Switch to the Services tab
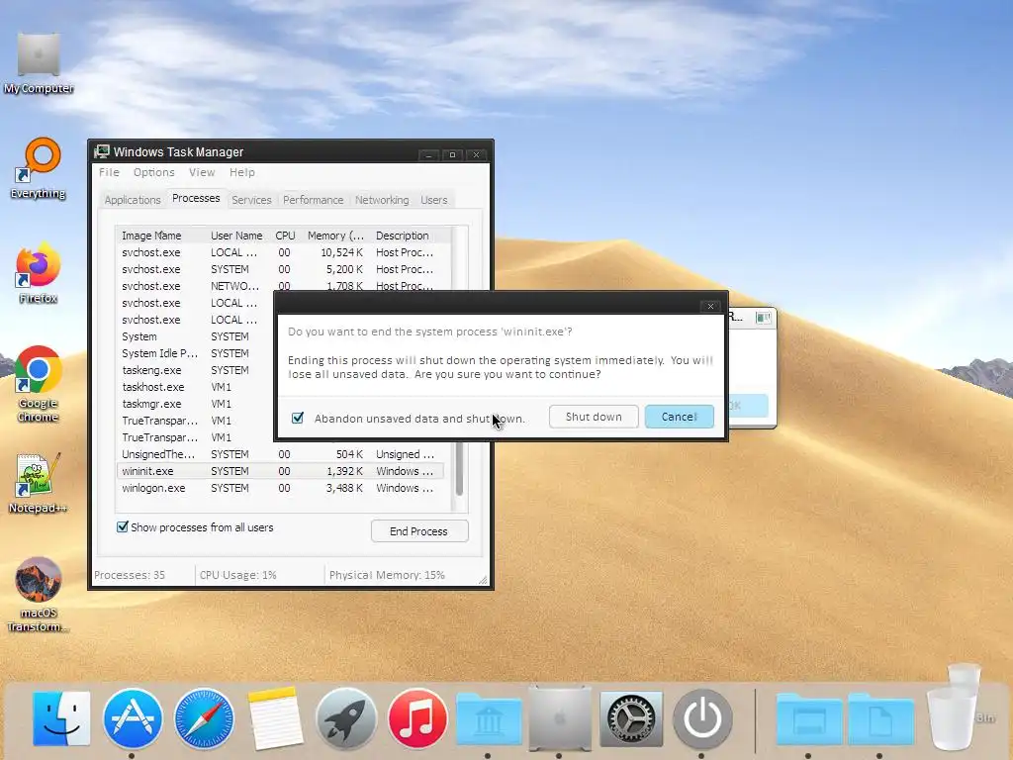Viewport: 1013px width, 760px height. (251, 200)
